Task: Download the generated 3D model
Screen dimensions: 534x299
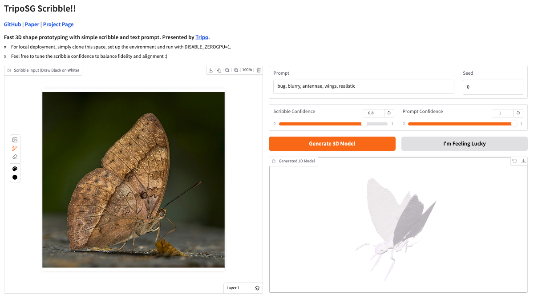Action: click(523, 161)
